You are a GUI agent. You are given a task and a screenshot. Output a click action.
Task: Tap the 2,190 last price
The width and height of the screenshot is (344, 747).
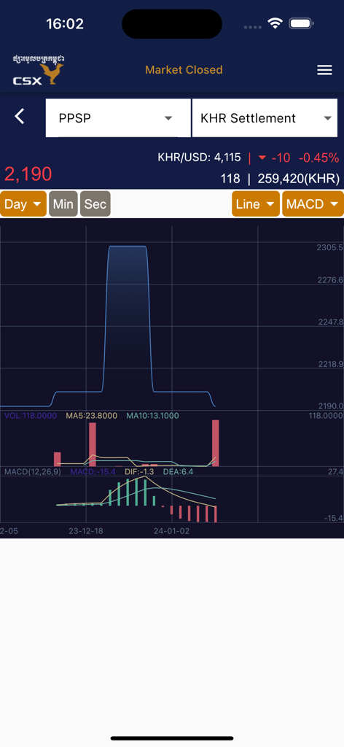(x=28, y=174)
